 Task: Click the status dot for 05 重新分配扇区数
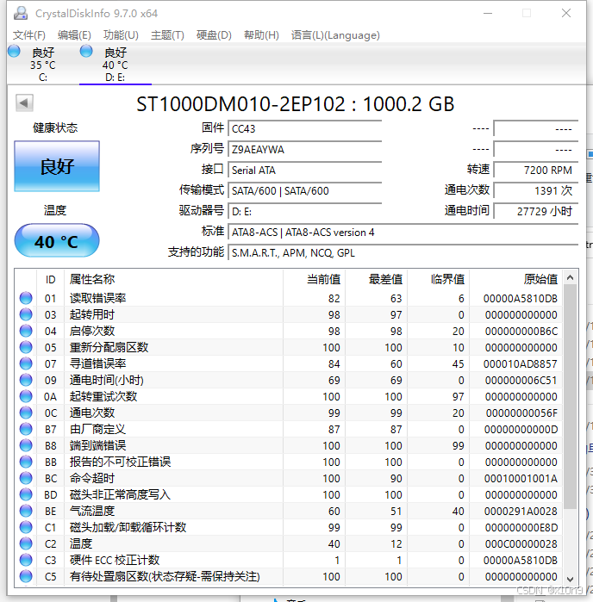(x=26, y=347)
